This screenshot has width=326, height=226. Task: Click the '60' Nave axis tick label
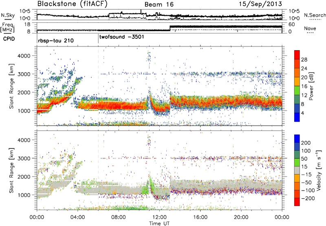pos(291,24)
